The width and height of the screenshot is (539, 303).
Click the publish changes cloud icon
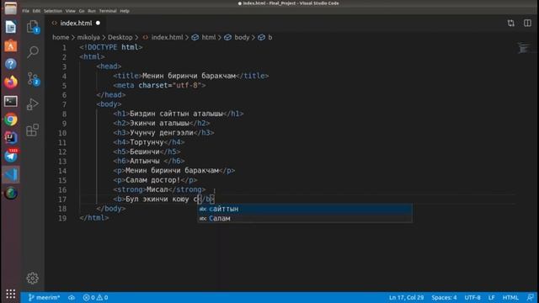pyautogui.click(x=72, y=297)
